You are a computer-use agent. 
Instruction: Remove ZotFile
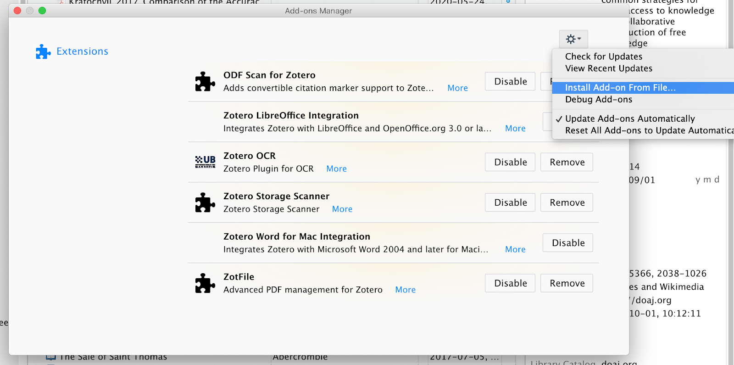(x=567, y=283)
